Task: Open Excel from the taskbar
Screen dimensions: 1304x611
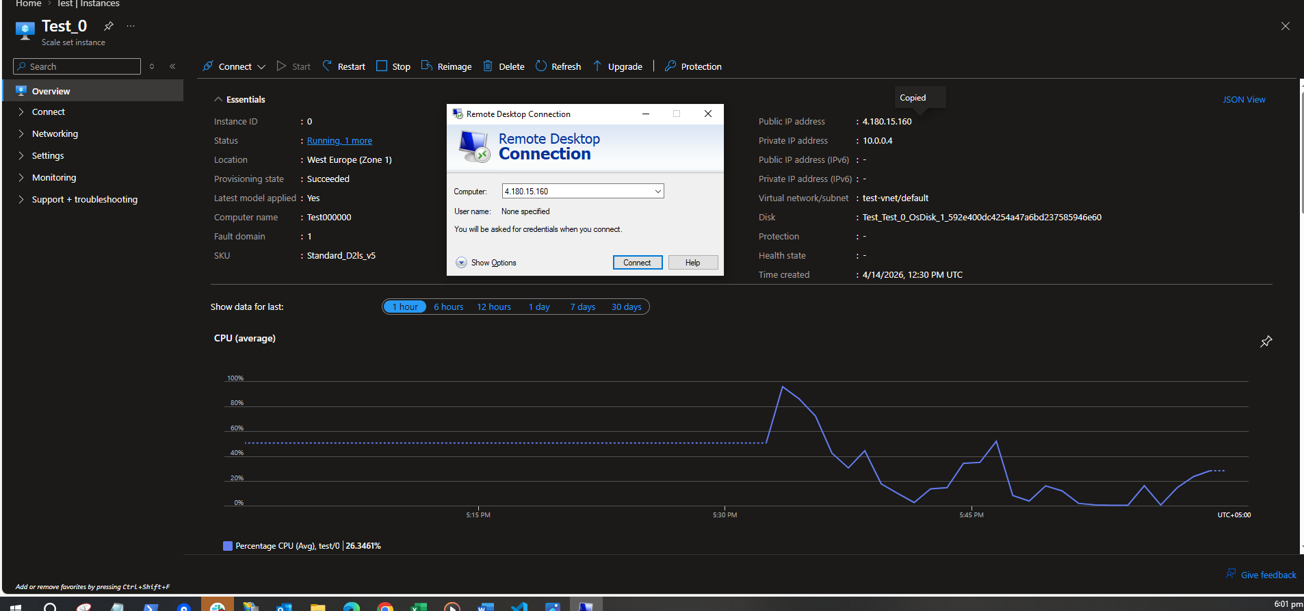Action: [x=419, y=607]
